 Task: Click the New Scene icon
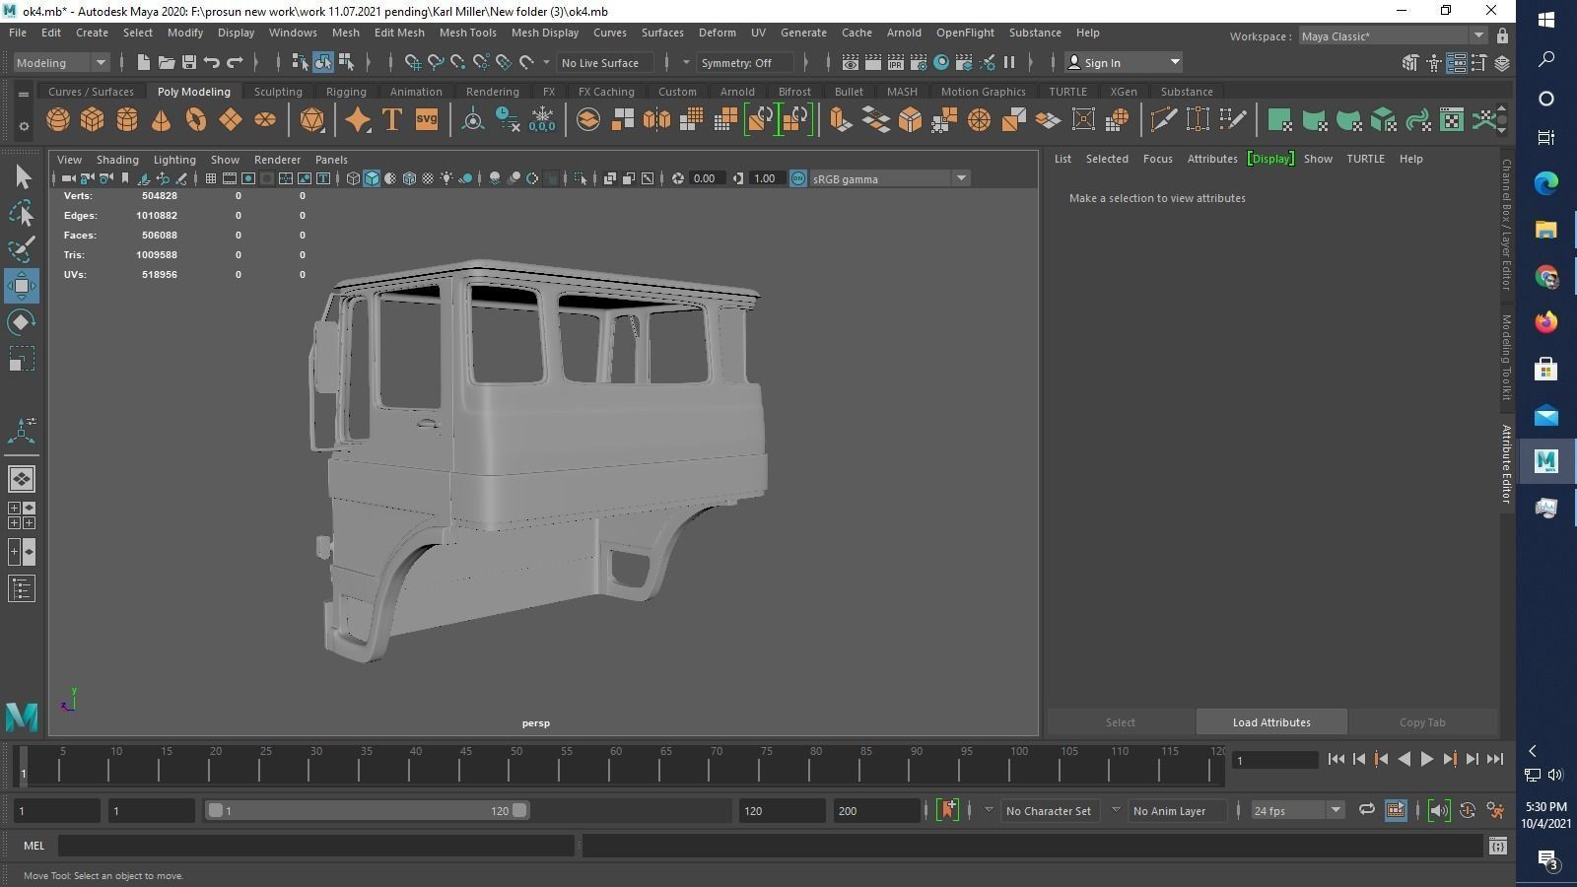click(144, 62)
